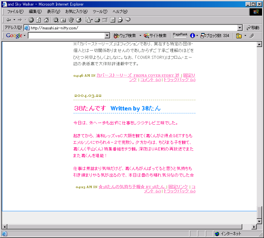This screenshot has height=238, width=264.
Task: Open トラックバック (0) of the 04:23 AM post
Action: [x=180, y=191]
